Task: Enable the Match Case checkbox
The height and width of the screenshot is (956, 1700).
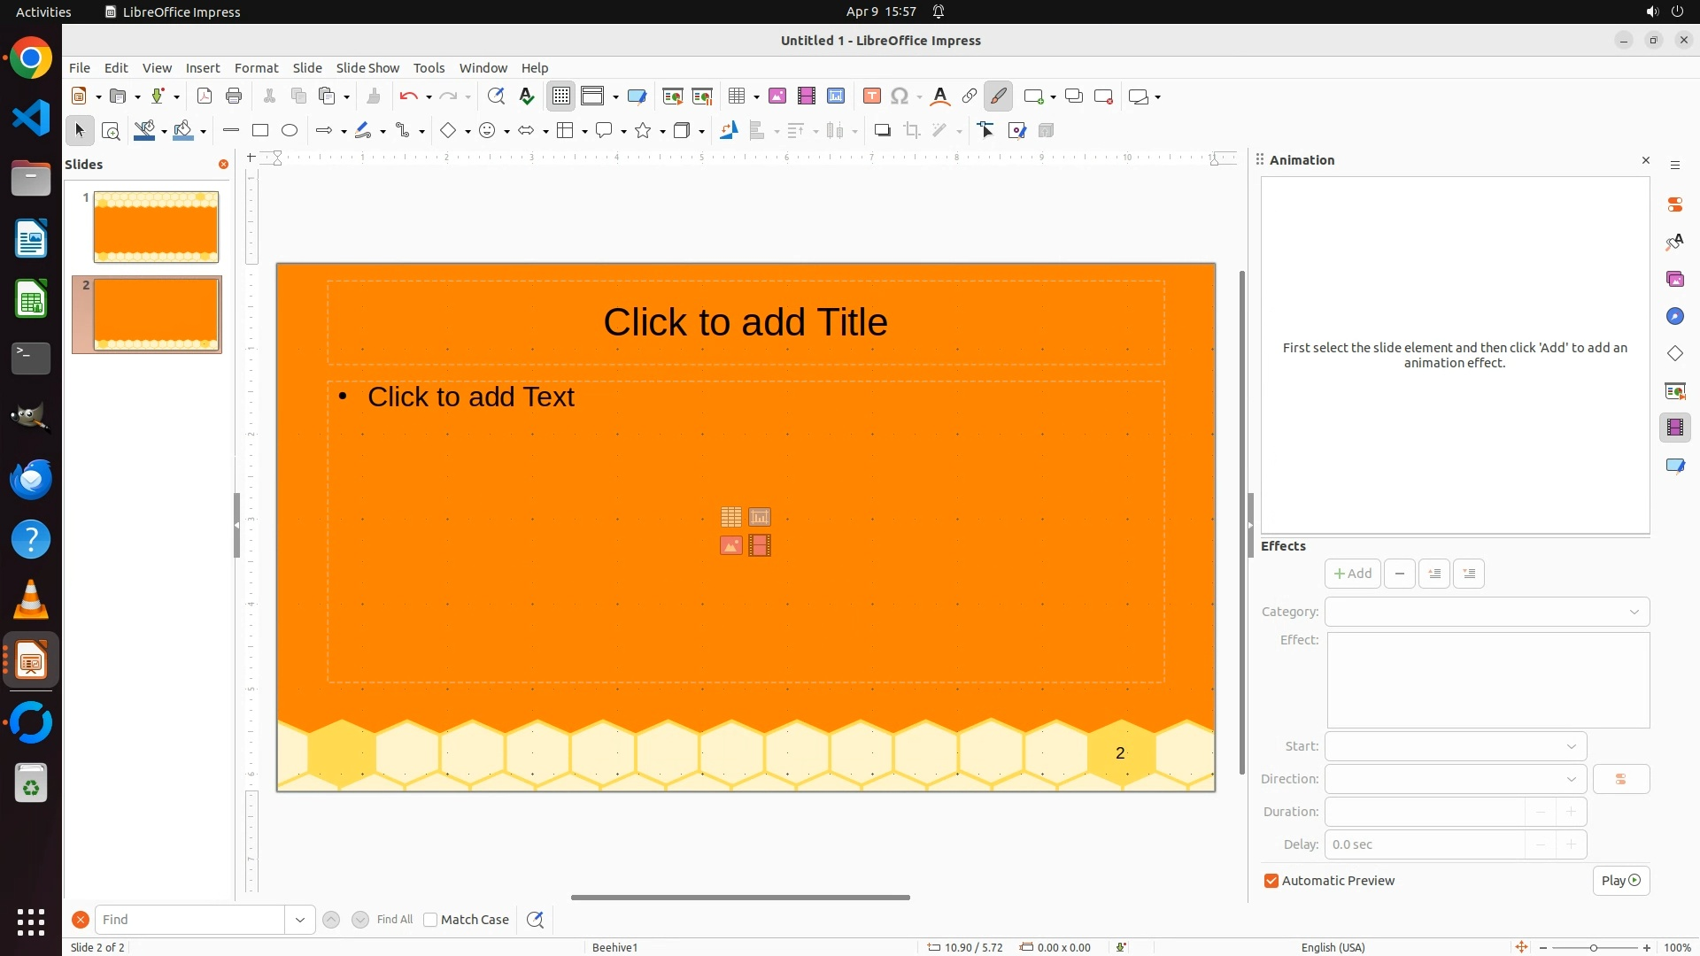Action: coord(430,920)
